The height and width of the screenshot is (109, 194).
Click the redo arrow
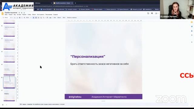tap(17, 18)
